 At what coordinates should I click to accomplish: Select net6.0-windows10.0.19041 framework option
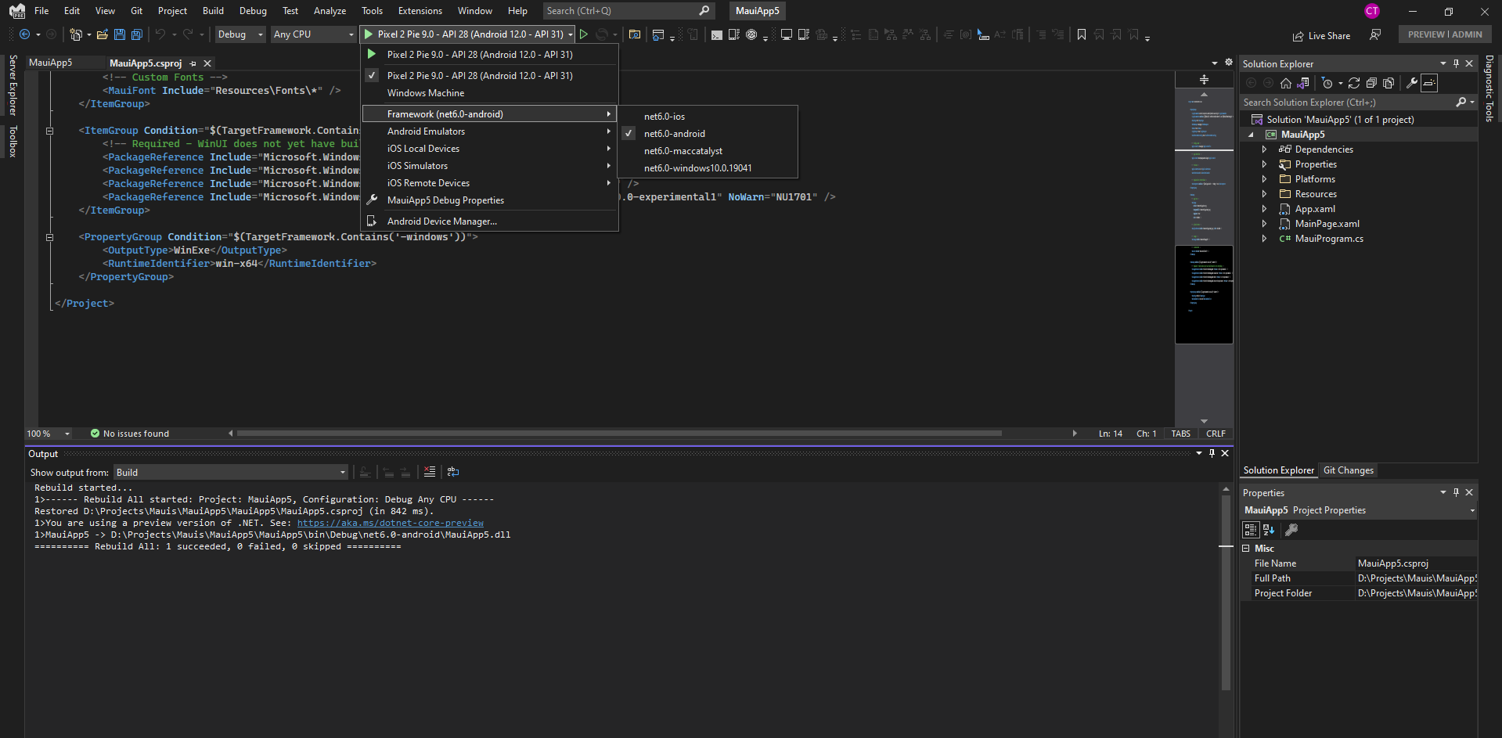708,168
